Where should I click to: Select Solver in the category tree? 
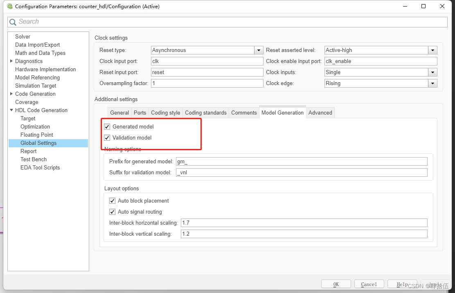pos(23,36)
